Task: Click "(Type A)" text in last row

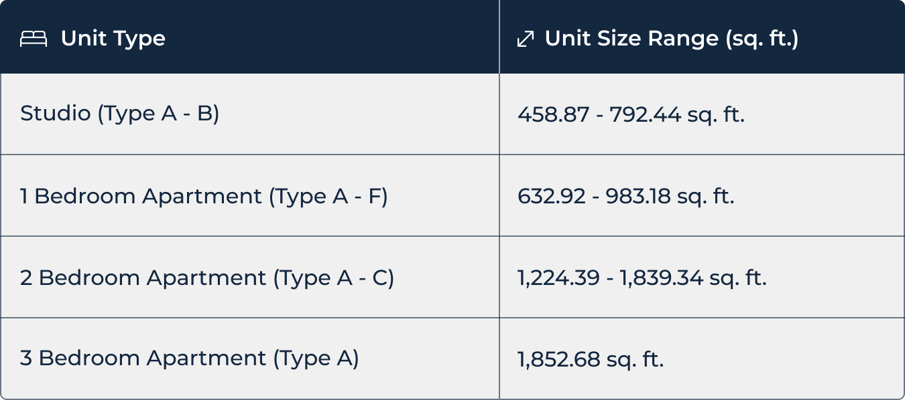Action: click(316, 359)
